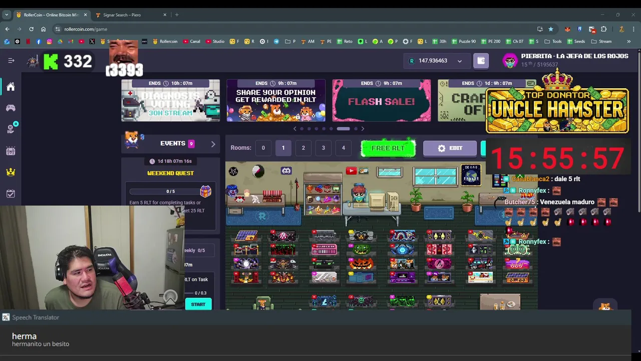641x361 pixels.
Task: Open the checklist tasks sidebar icon
Action: 11,194
